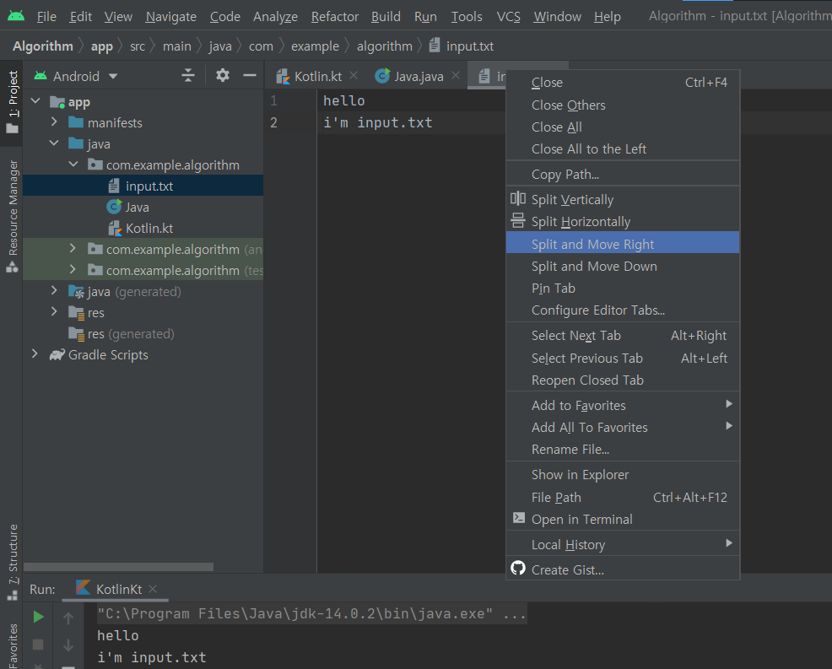Image resolution: width=832 pixels, height=669 pixels.
Task: Close the Kotlin.kt editor tab
Action: [354, 75]
